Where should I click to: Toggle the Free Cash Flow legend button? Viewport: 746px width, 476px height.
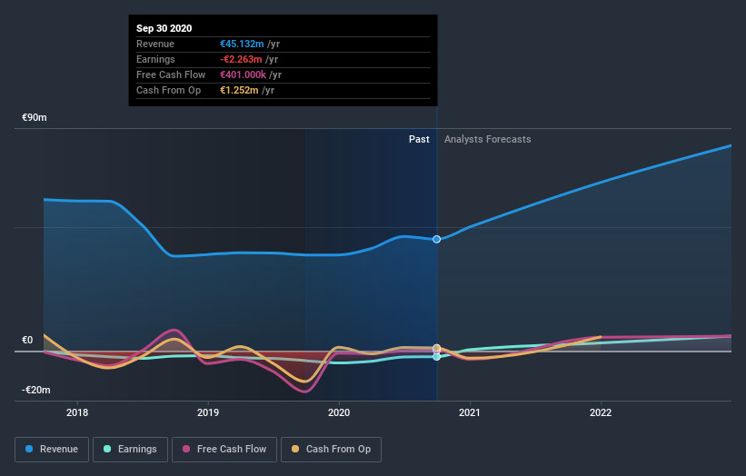(x=224, y=450)
